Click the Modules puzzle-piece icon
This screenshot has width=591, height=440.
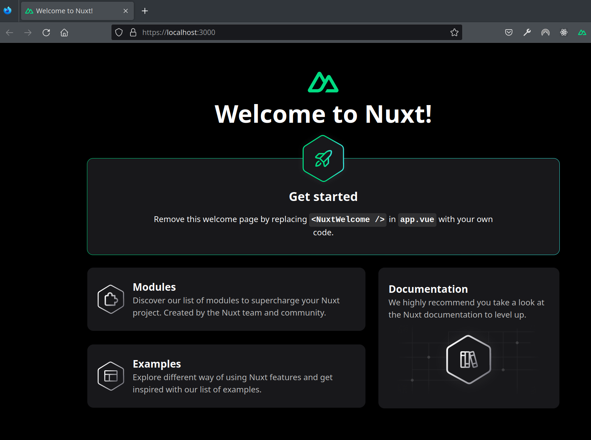[110, 299]
